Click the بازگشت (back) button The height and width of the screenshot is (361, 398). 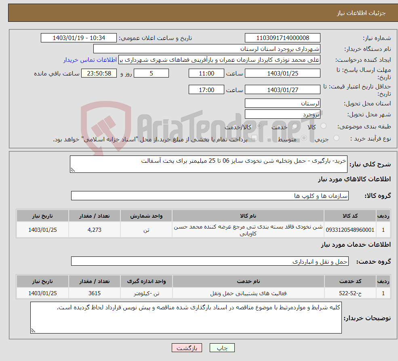click(x=187, y=348)
